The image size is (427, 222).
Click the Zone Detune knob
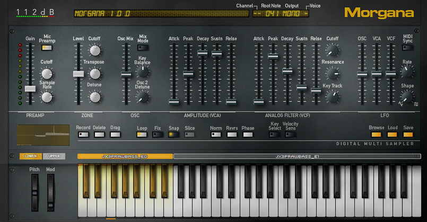[x=95, y=97]
